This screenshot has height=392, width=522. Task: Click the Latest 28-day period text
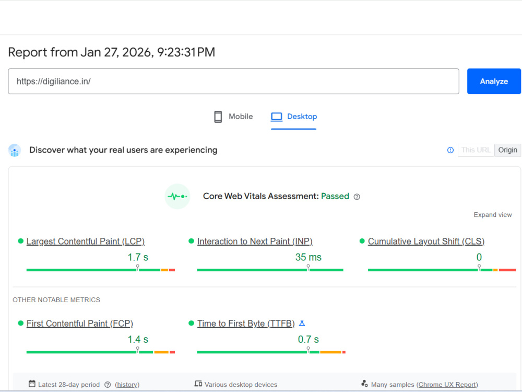point(69,385)
